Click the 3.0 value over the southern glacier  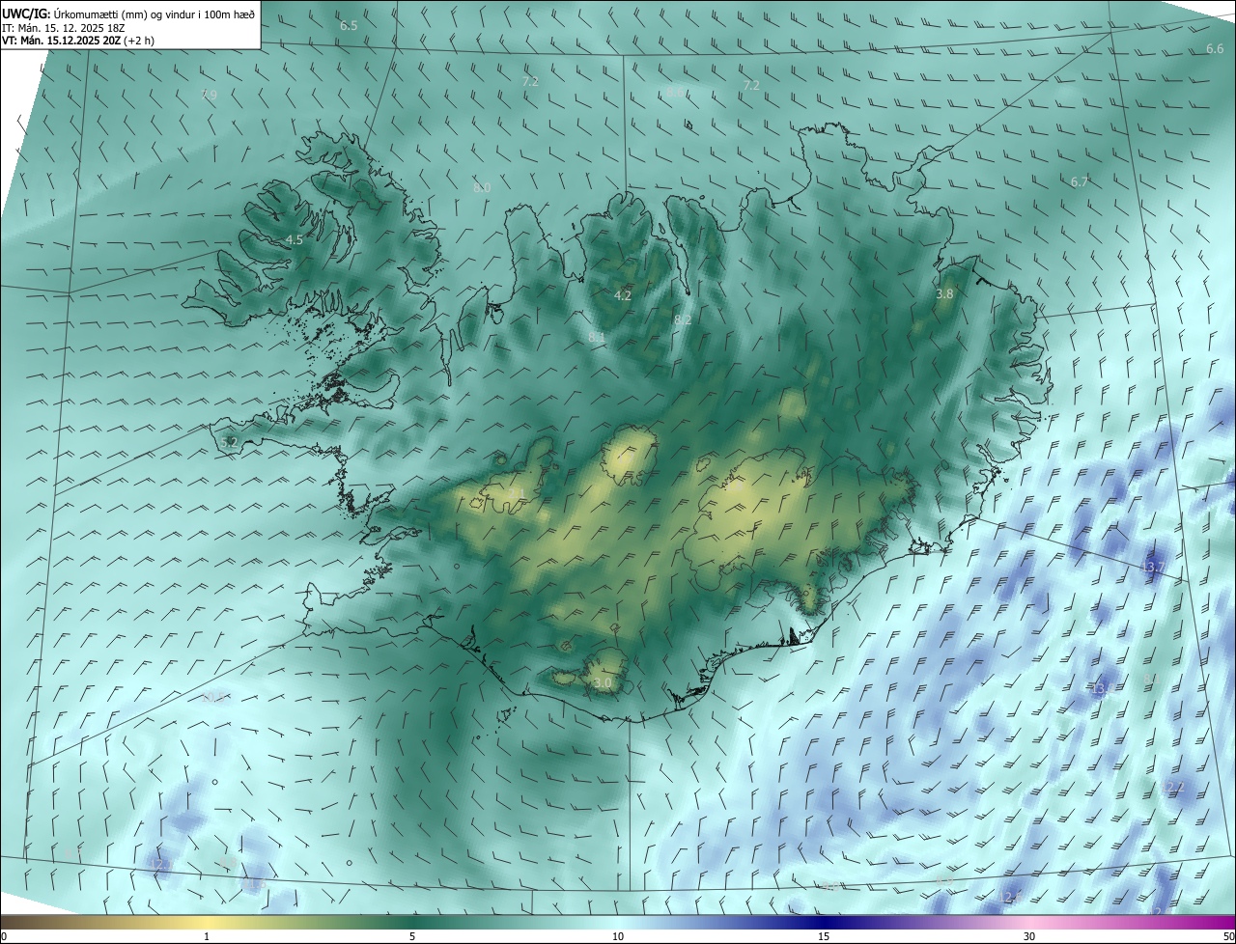tap(603, 683)
